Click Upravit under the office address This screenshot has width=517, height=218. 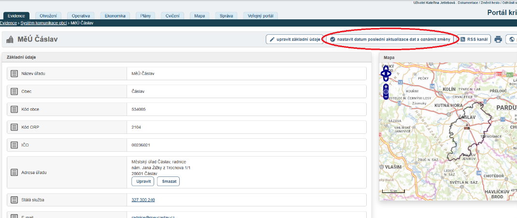pos(143,182)
